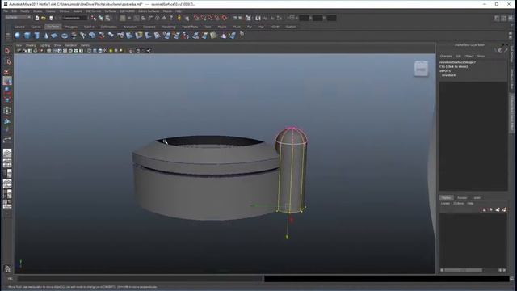Toggle isolate select in the panel toolbar

131,51
